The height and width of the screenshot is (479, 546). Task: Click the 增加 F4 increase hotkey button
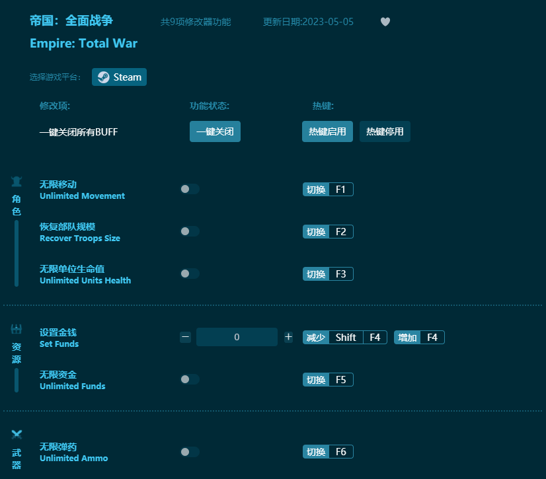419,337
